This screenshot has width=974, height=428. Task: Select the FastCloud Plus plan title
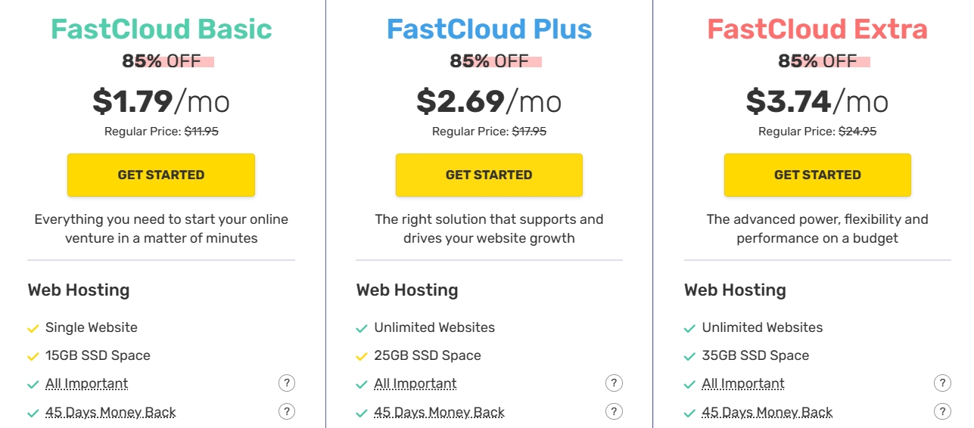(x=489, y=29)
